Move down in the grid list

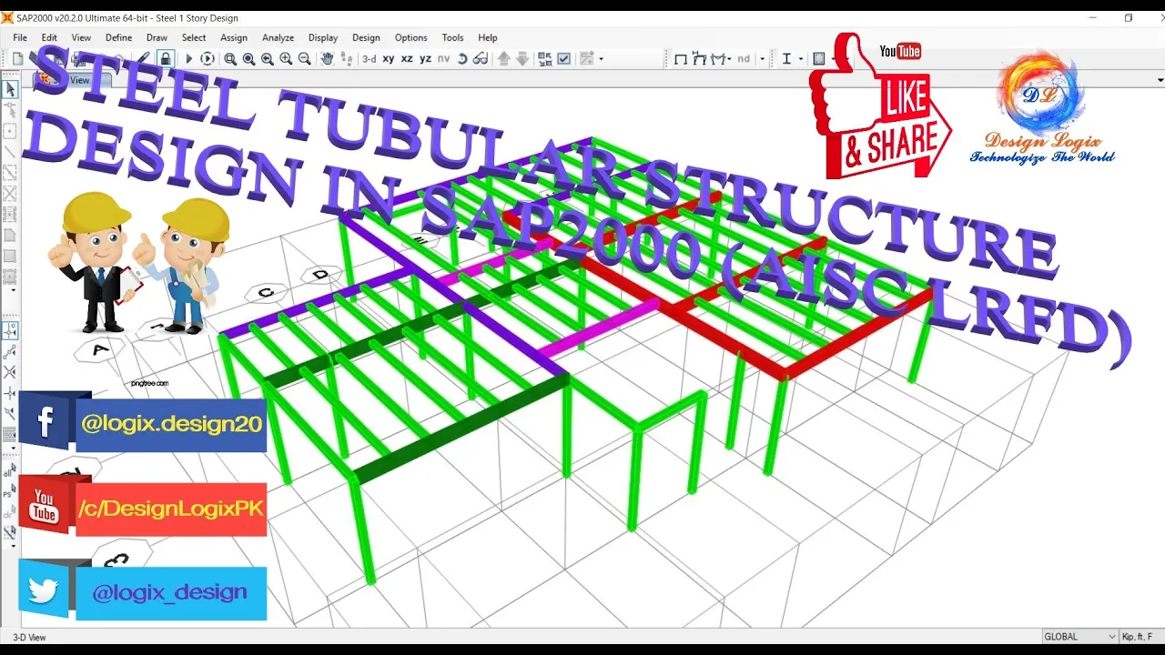tap(522, 59)
